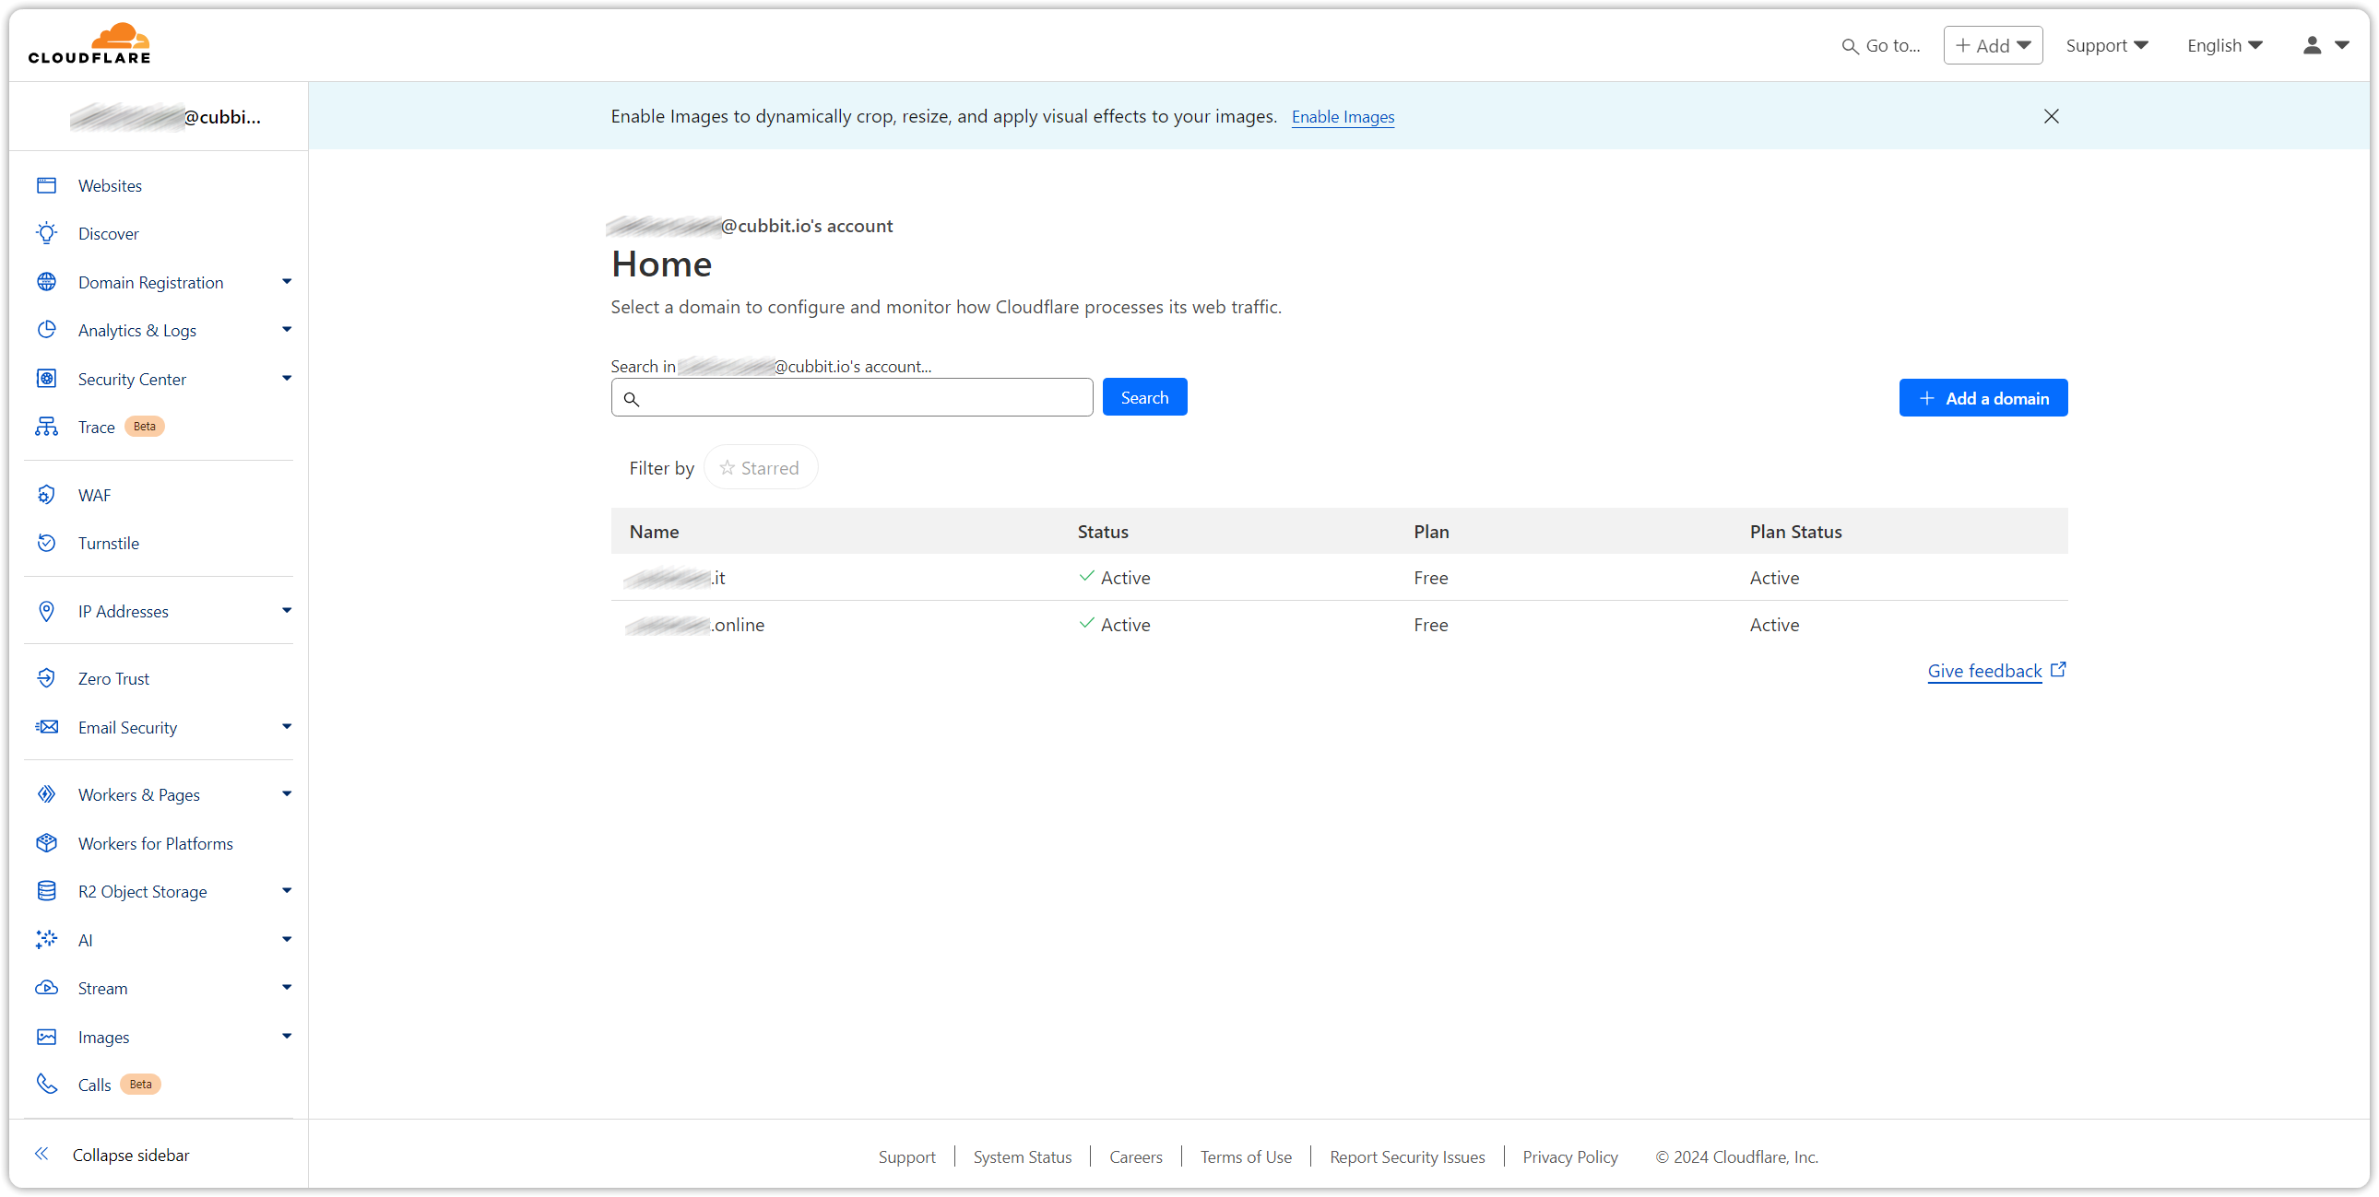Select the Turnstile icon in sidebar
This screenshot has height=1197, width=2379.
coord(47,542)
